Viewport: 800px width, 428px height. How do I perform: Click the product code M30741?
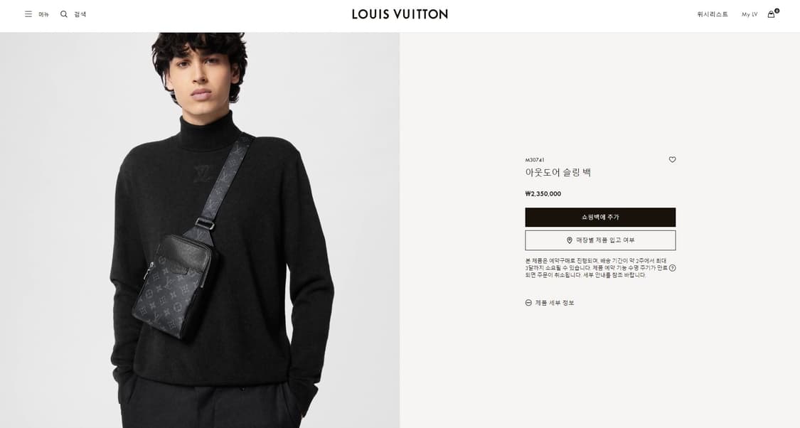(x=535, y=160)
